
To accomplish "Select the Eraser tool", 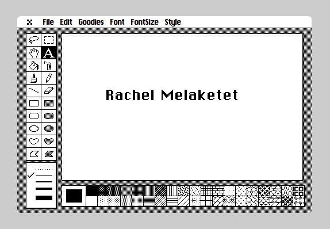I will coord(49,90).
